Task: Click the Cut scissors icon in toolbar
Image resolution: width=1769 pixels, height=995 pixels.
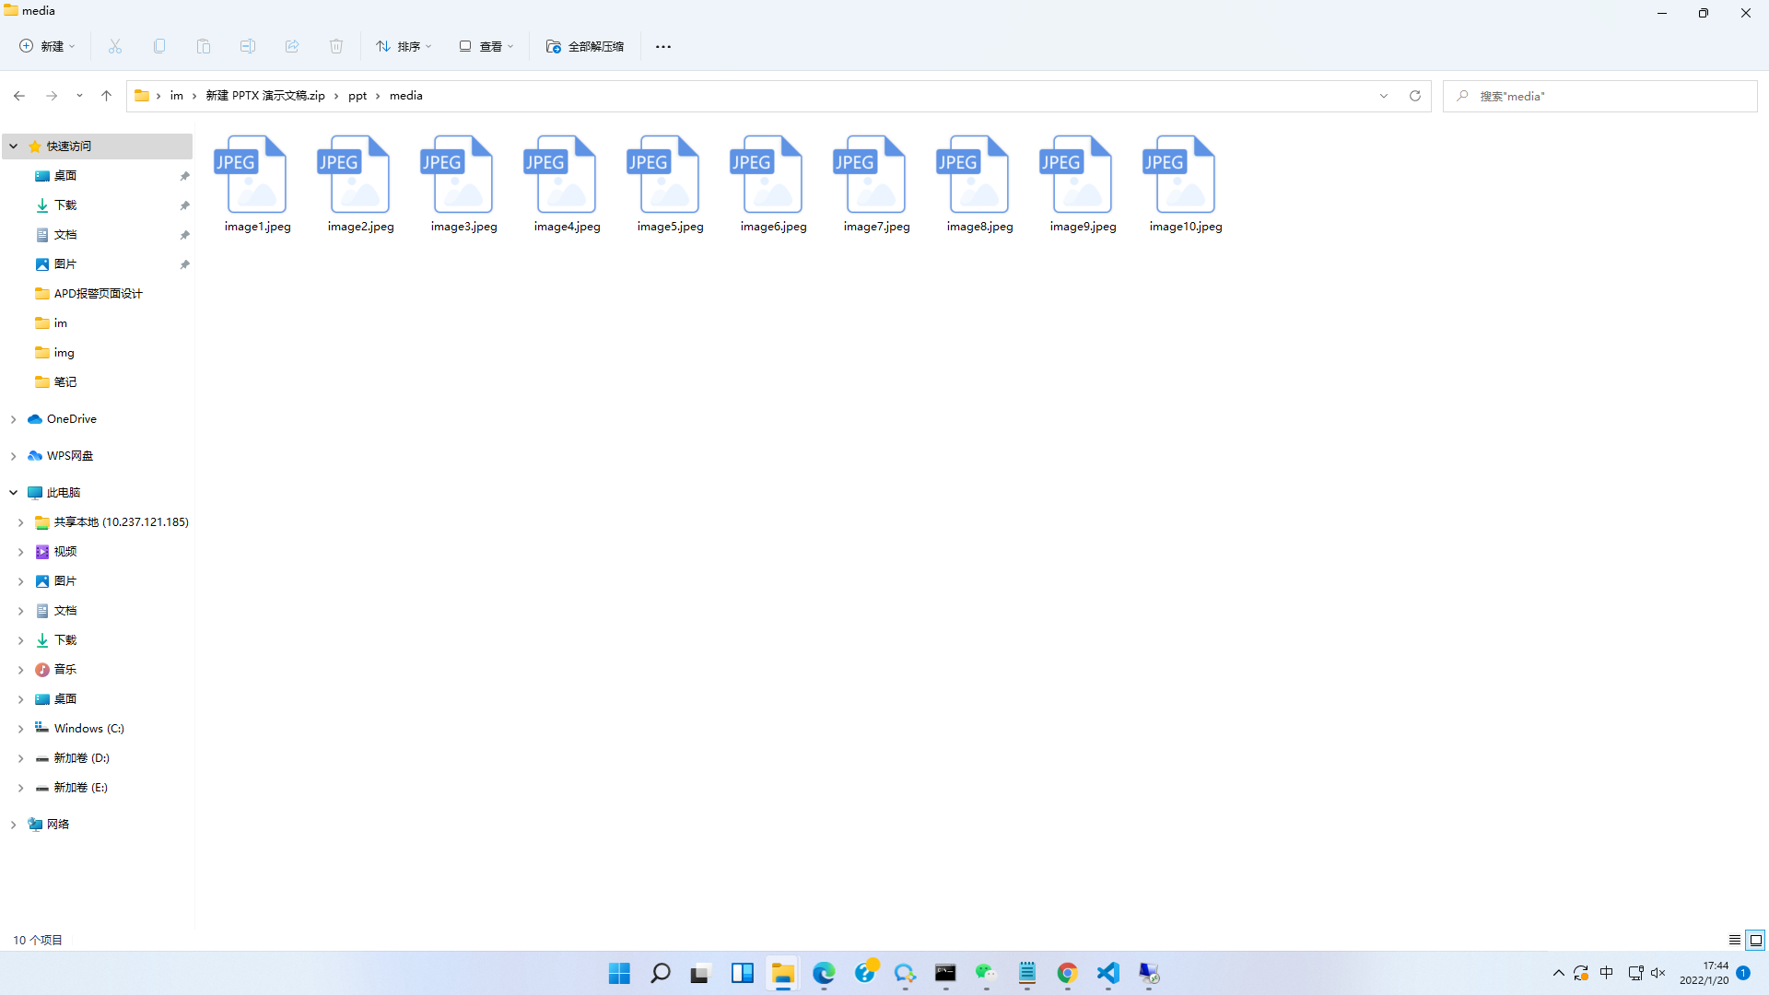Action: (115, 46)
